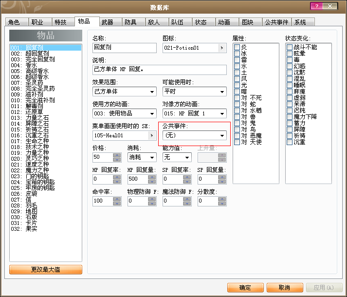Open 使用方的动画 dropdown
This screenshot has height=297, width=347.
(x=125, y=113)
